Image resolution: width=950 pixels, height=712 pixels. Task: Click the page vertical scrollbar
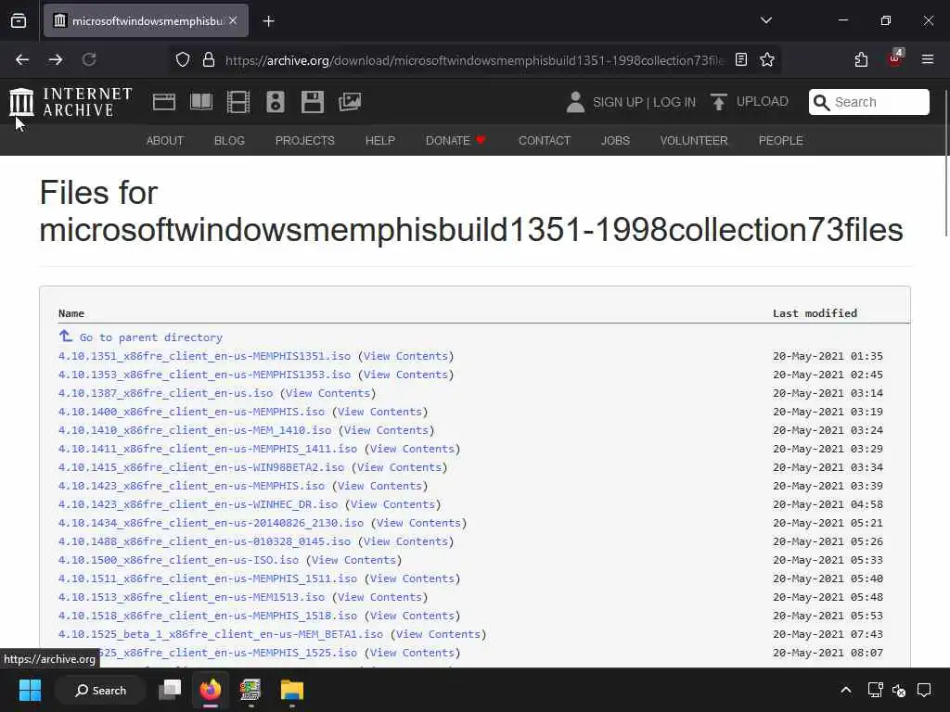pyautogui.click(x=945, y=163)
